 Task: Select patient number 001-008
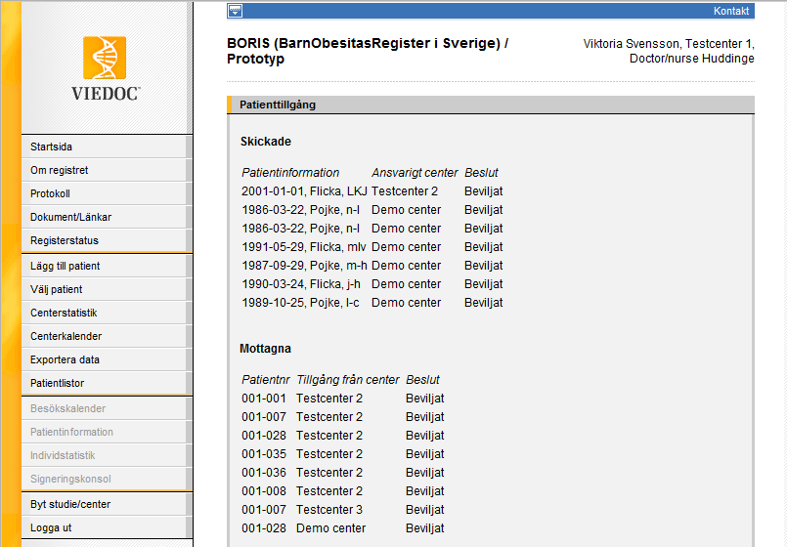pos(264,491)
